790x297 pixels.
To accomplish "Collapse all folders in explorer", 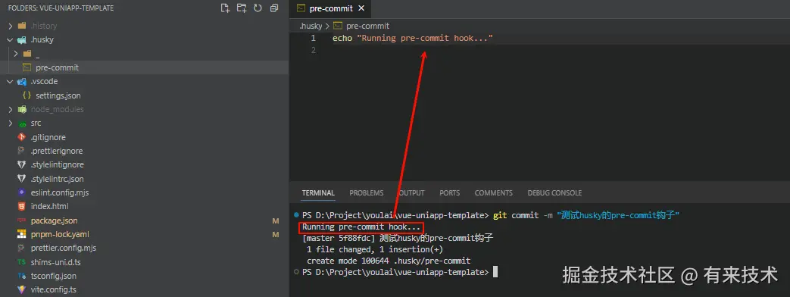I will (x=274, y=8).
